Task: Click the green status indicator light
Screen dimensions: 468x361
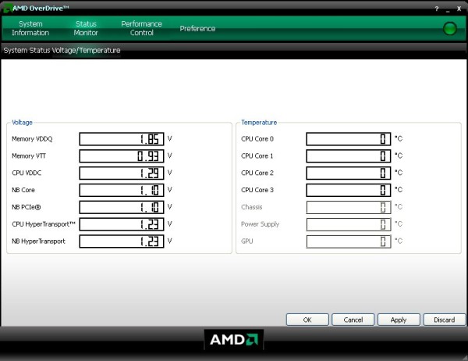Action: click(x=450, y=29)
